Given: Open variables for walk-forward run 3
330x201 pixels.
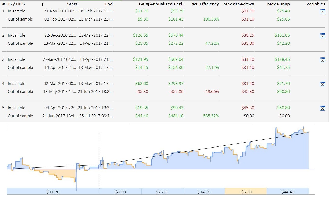Looking at the screenshot, I should click(322, 60).
